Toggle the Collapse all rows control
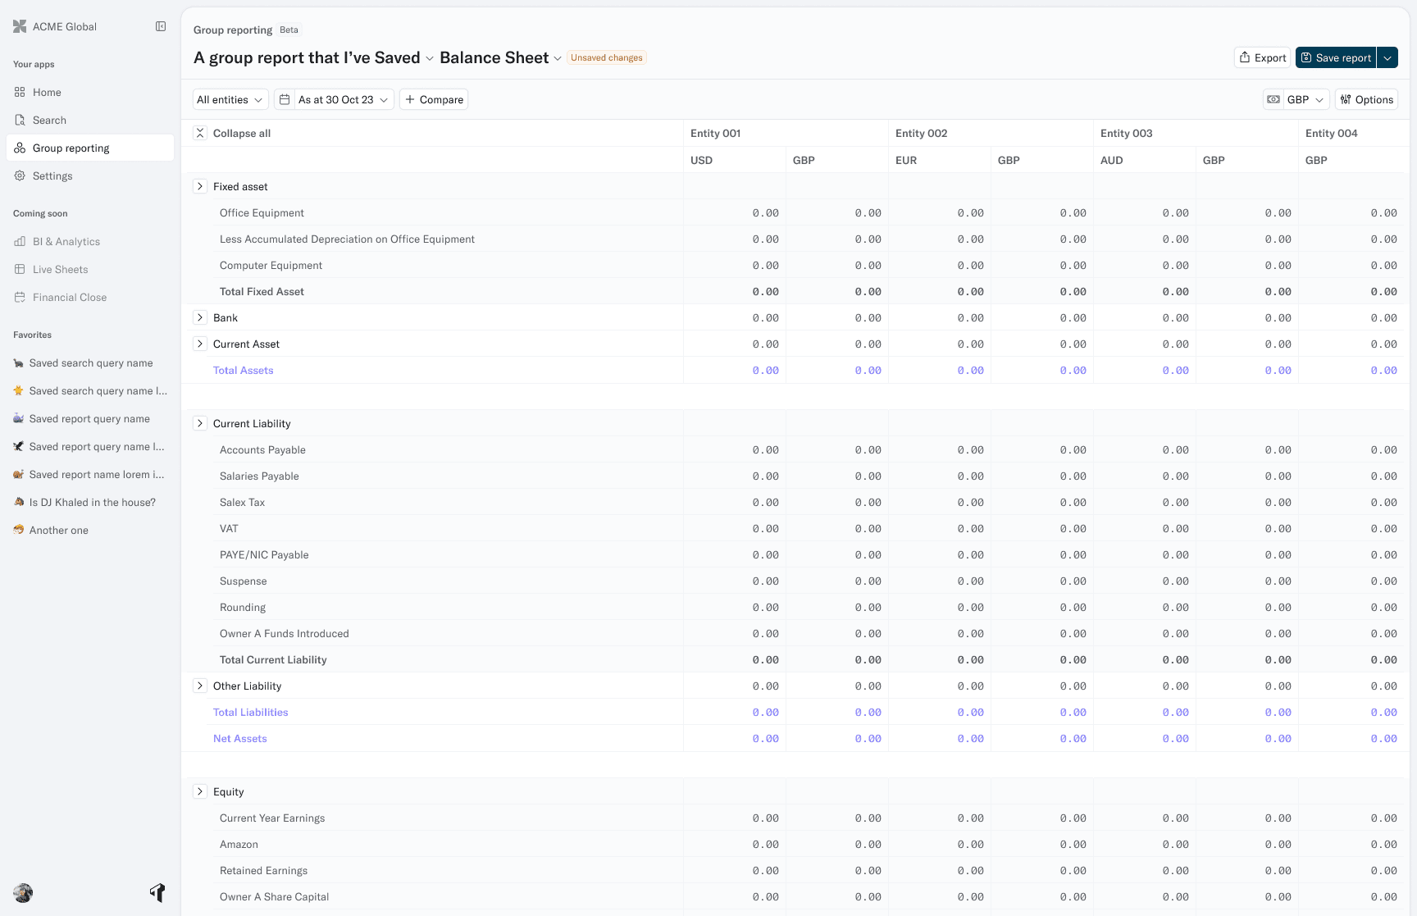The height and width of the screenshot is (916, 1417). click(200, 133)
